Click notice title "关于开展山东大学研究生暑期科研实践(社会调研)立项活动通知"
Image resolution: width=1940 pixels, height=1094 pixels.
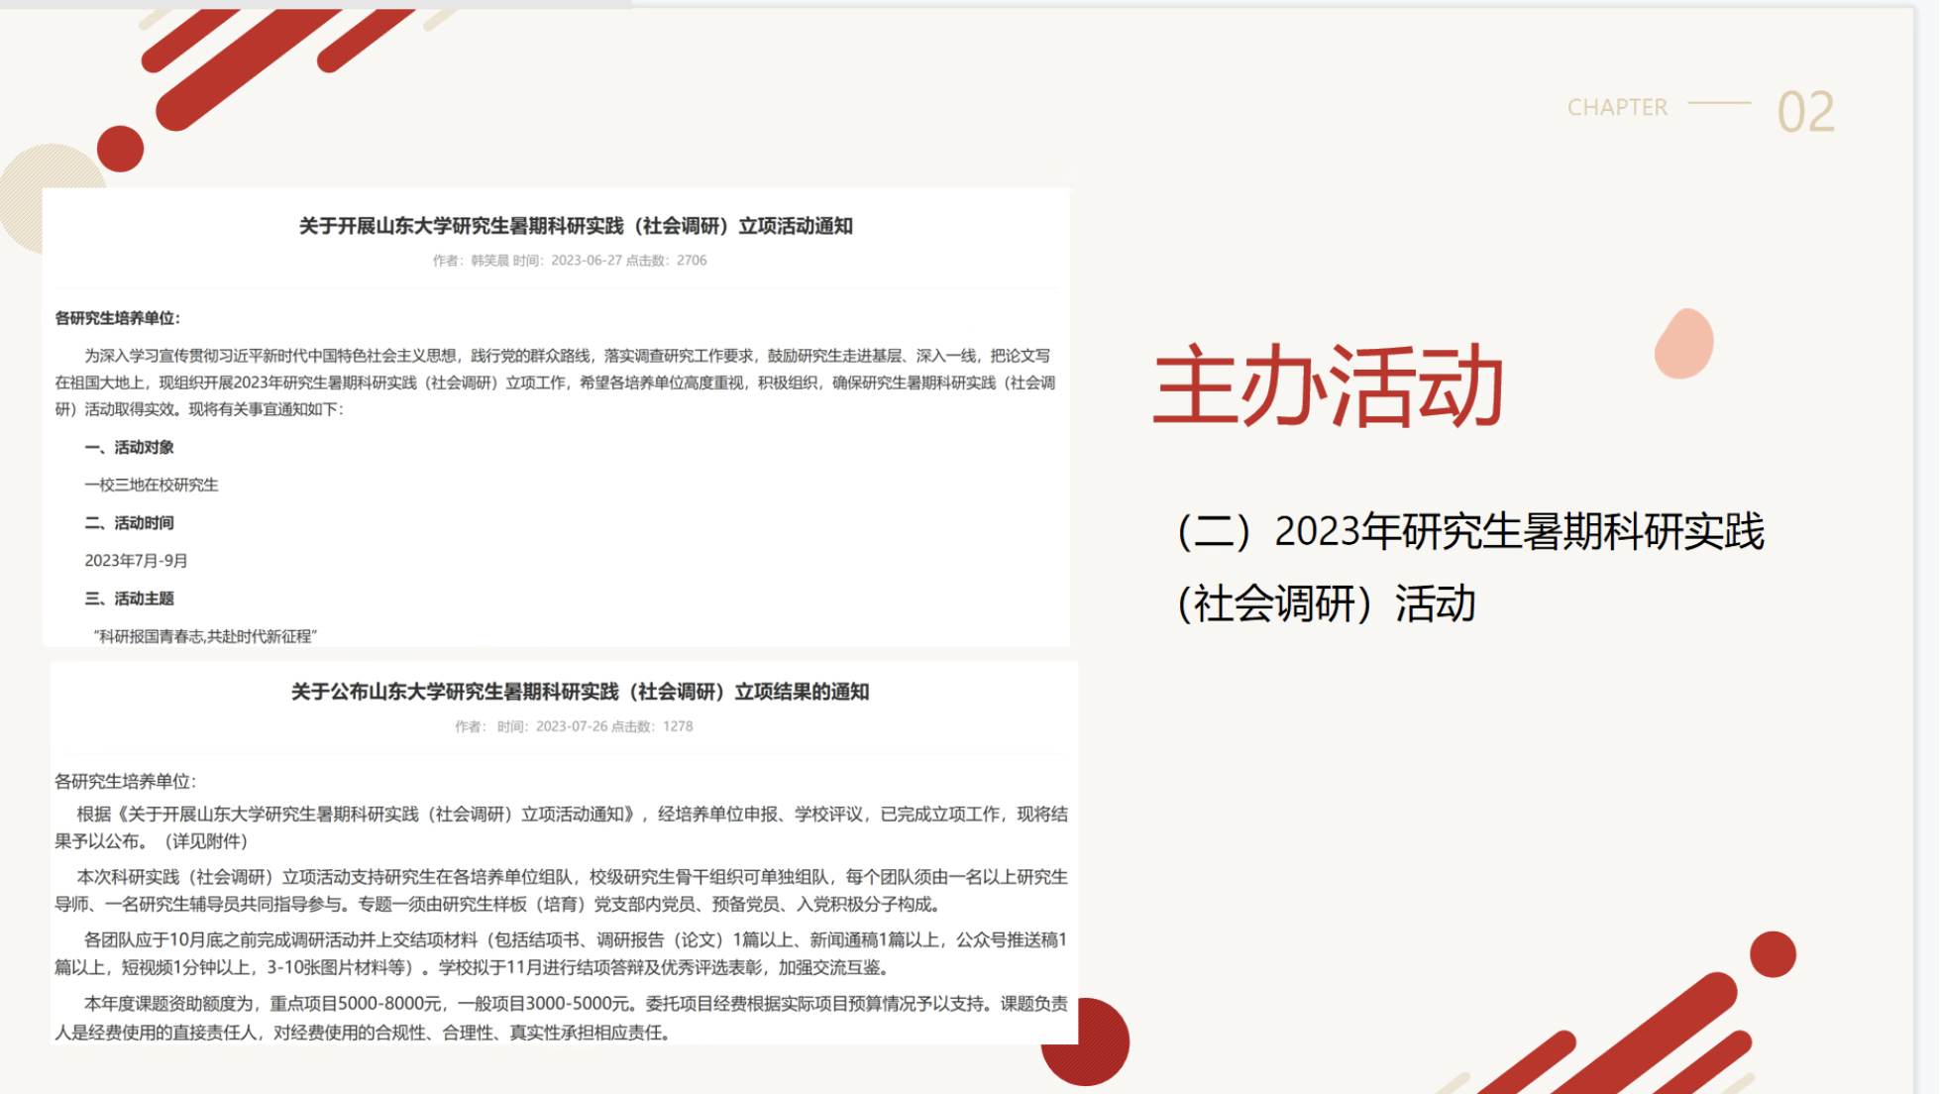576,226
